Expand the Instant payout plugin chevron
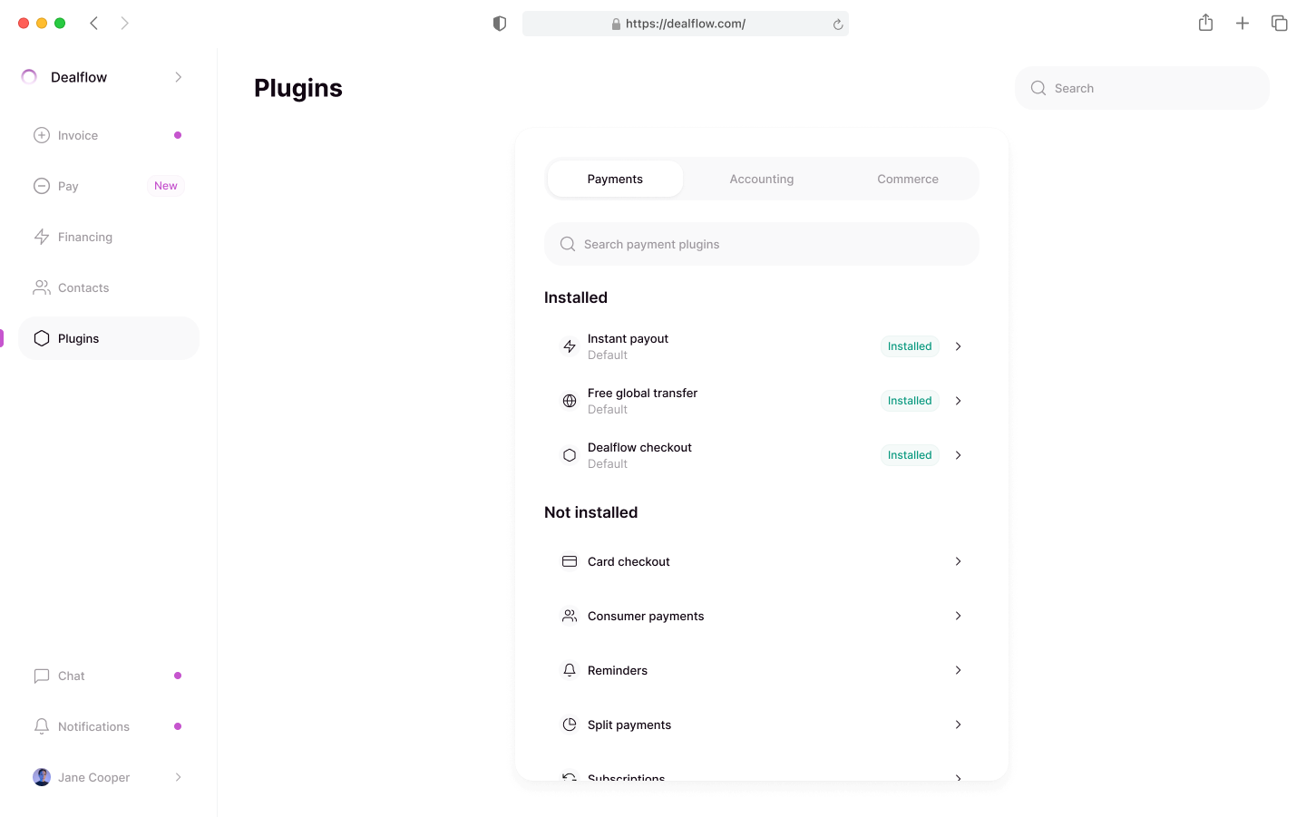Image resolution: width=1306 pixels, height=817 pixels. (958, 346)
